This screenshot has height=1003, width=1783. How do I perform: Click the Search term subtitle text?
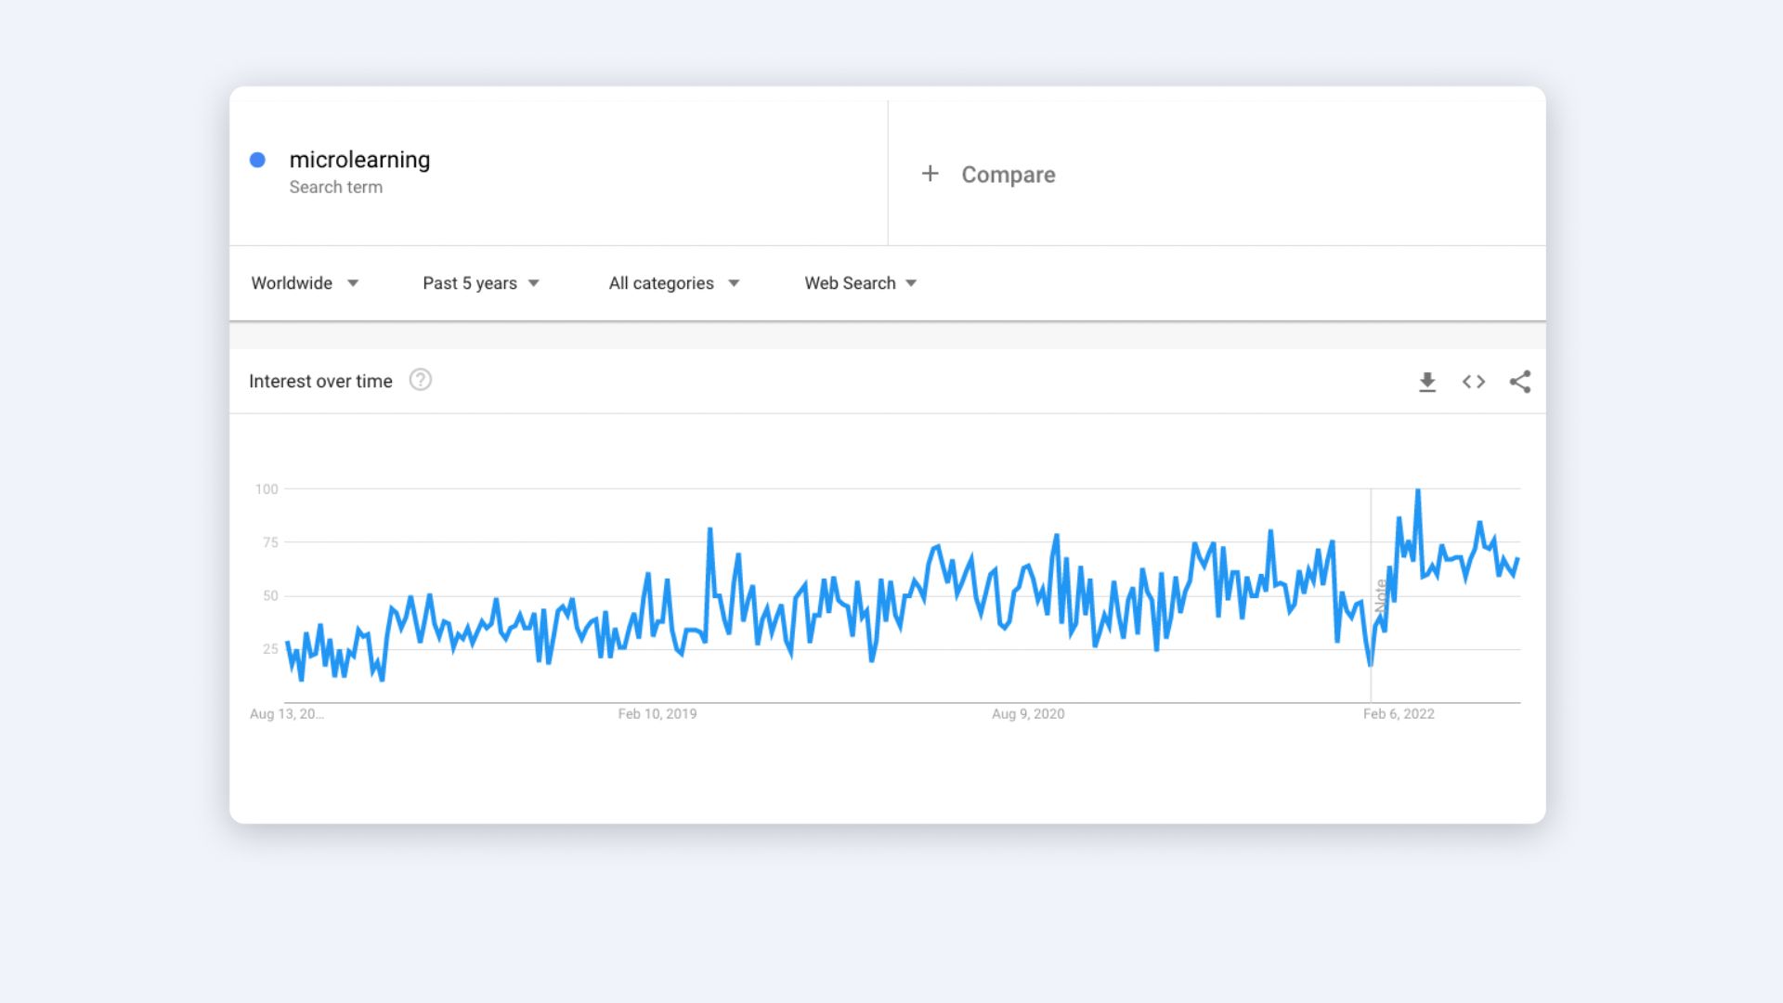335,187
